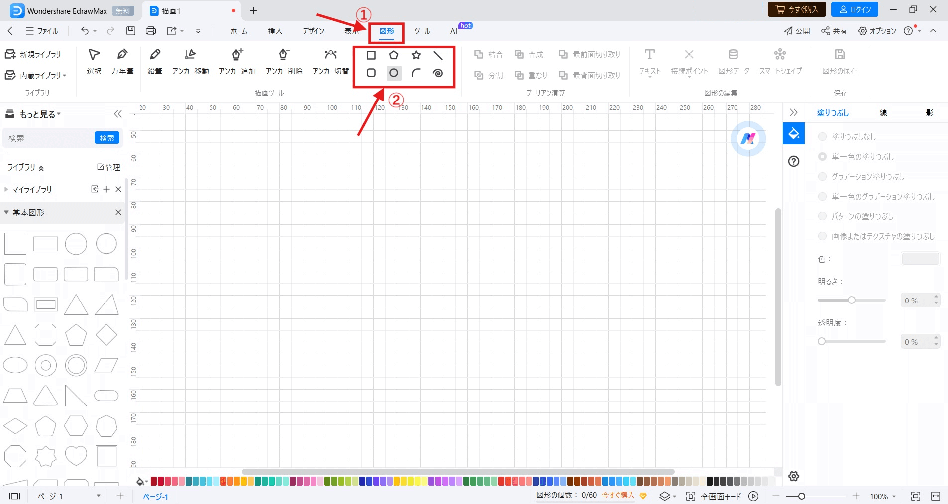The width and height of the screenshot is (948, 504).
Task: Expand the マイライブラリ tree item
Action: 6,189
